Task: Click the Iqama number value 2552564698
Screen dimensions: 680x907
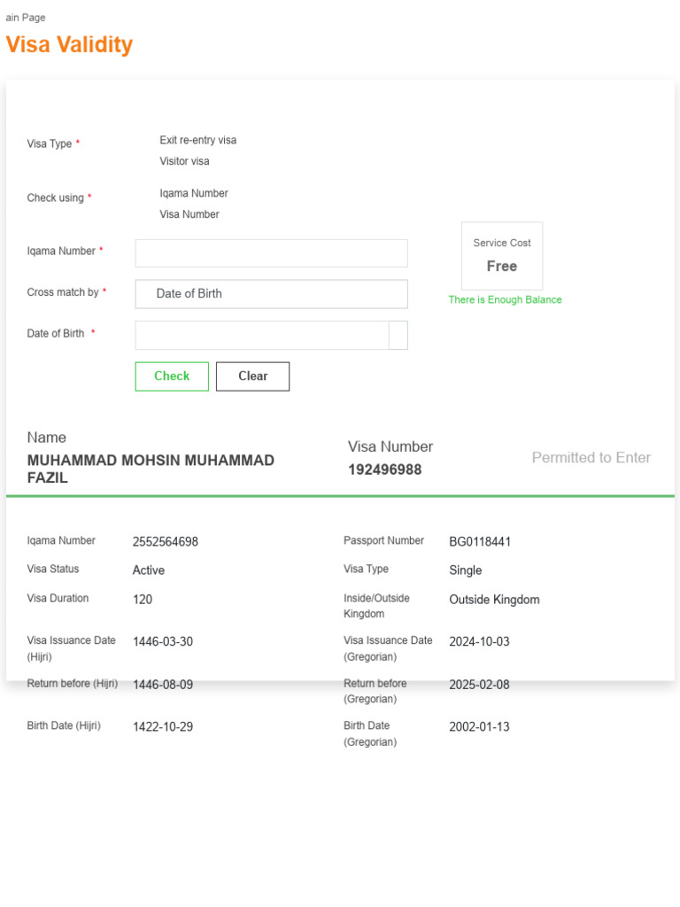Action: click(166, 542)
